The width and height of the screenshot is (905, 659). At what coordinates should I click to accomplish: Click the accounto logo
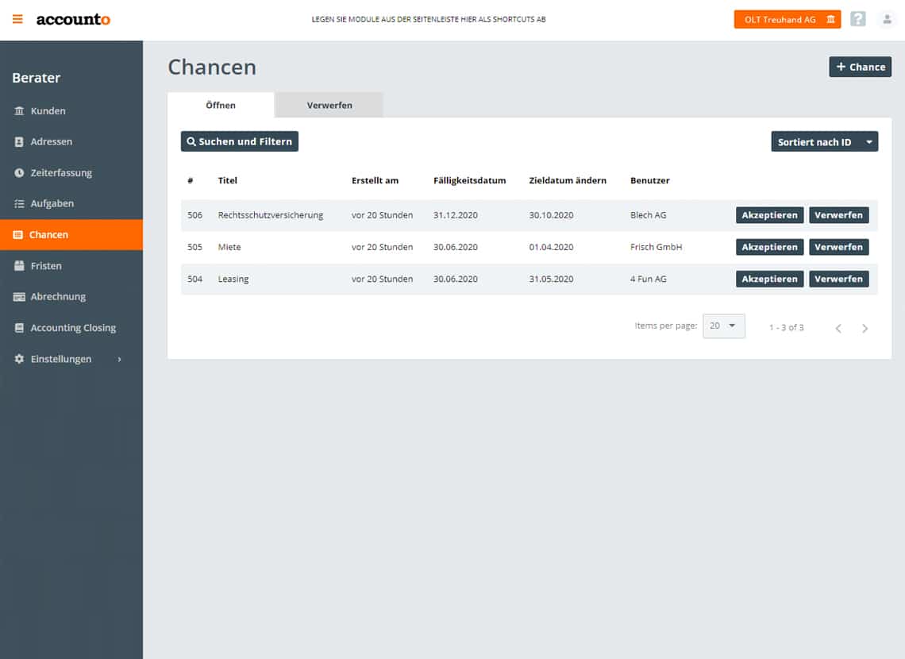click(x=73, y=20)
